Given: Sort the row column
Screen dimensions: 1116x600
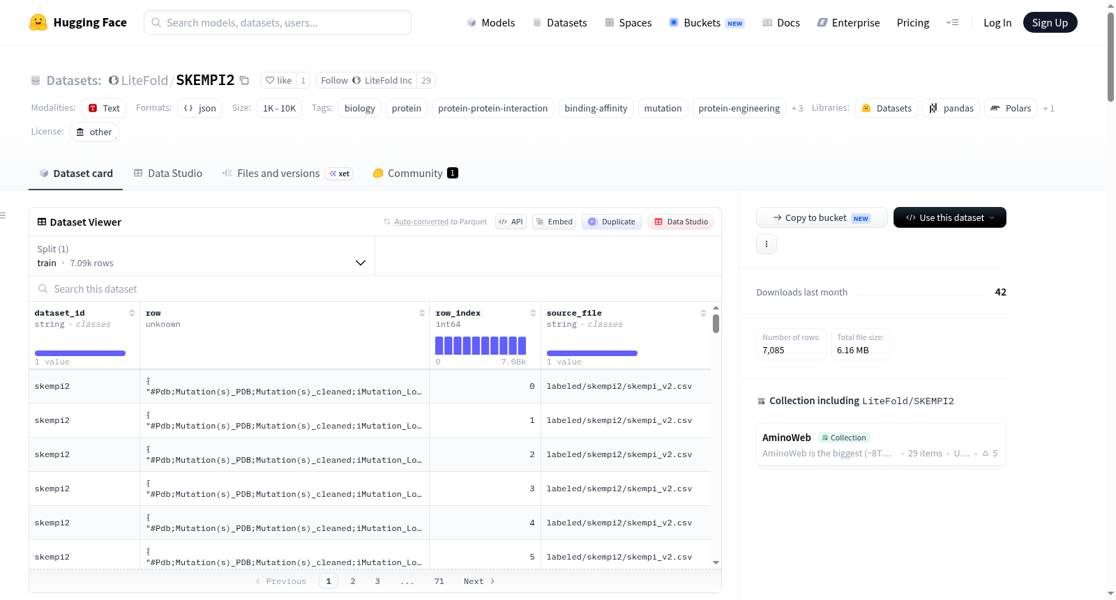Looking at the screenshot, I should tap(422, 313).
